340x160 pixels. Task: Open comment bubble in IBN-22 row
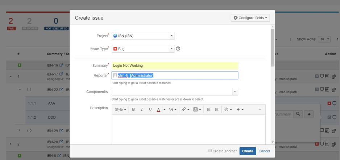[x=322, y=90]
